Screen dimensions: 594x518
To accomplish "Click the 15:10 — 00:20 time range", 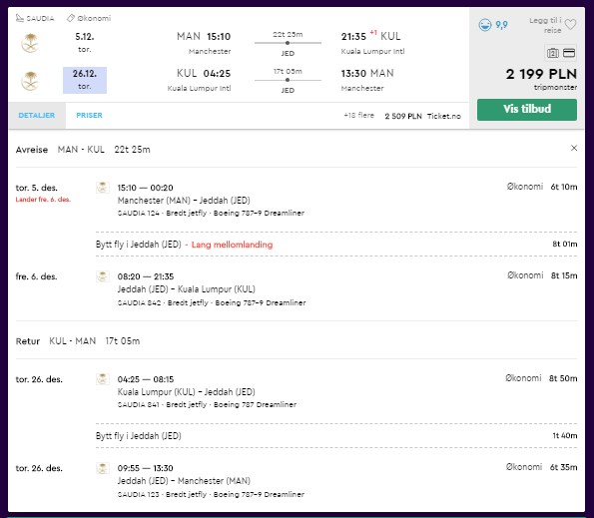I will click(x=145, y=188).
